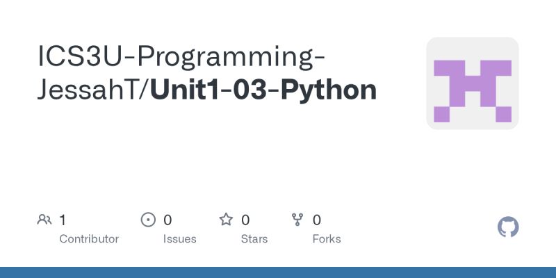Click the stars count 0
The width and height of the screenshot is (556, 278).
[x=245, y=220]
